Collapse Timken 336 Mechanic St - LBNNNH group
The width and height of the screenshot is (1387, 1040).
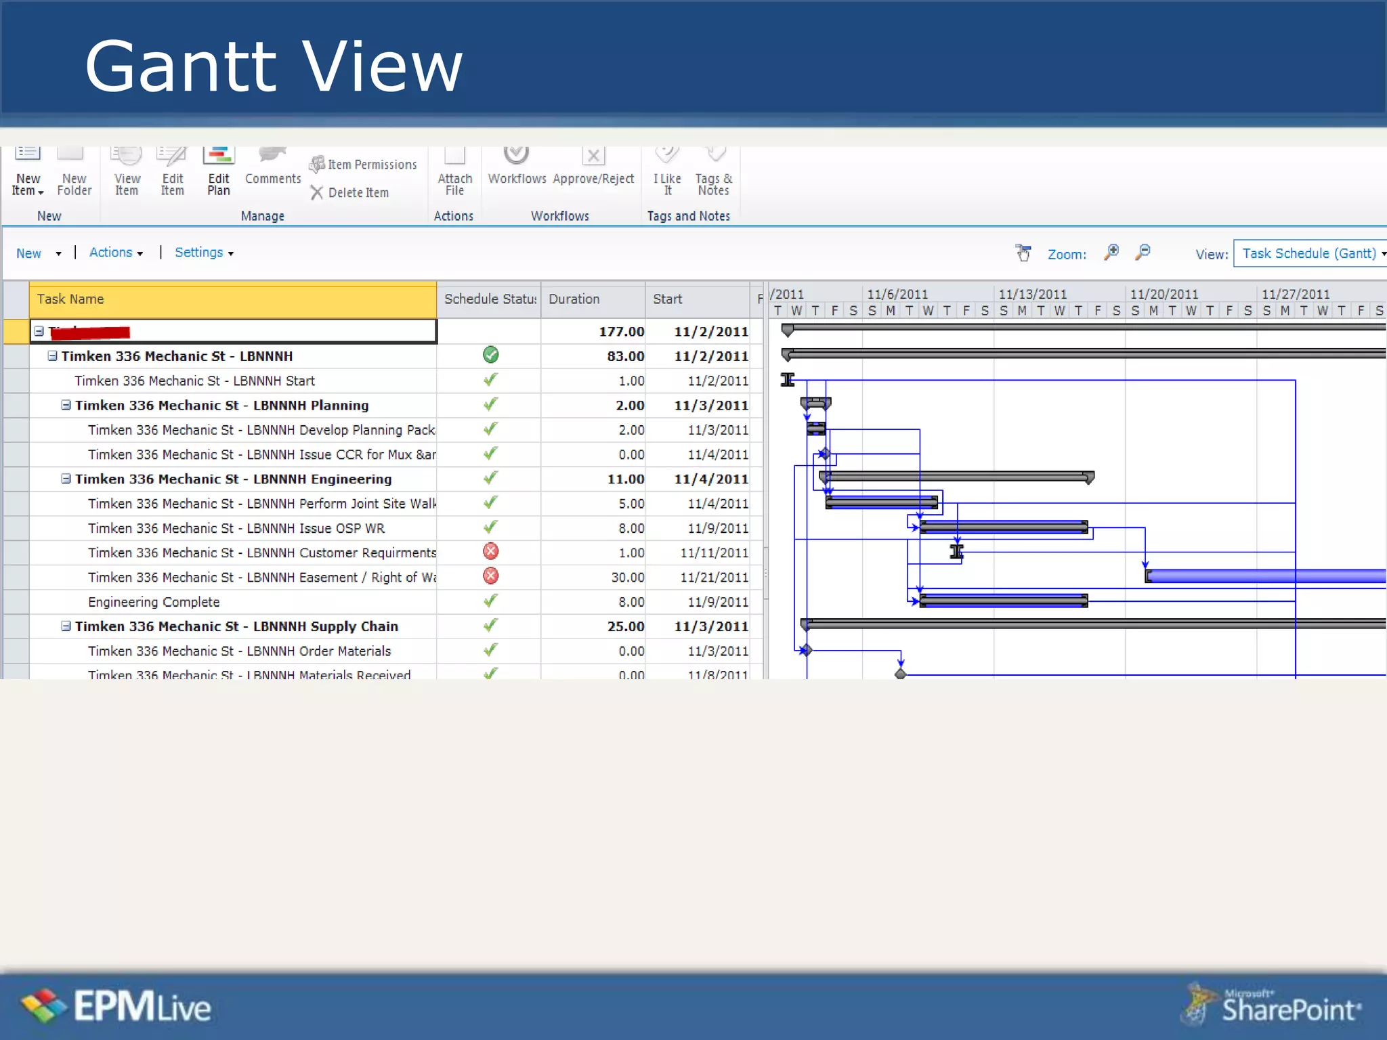click(x=52, y=355)
